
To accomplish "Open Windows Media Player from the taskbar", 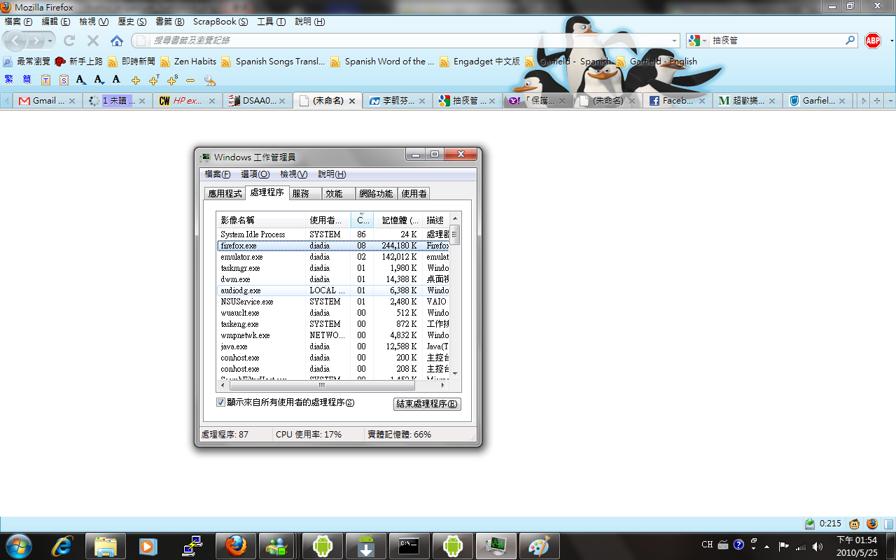I will point(148,545).
